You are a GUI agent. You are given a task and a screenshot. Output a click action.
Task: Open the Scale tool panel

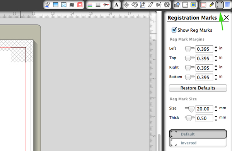tap(143, 5)
